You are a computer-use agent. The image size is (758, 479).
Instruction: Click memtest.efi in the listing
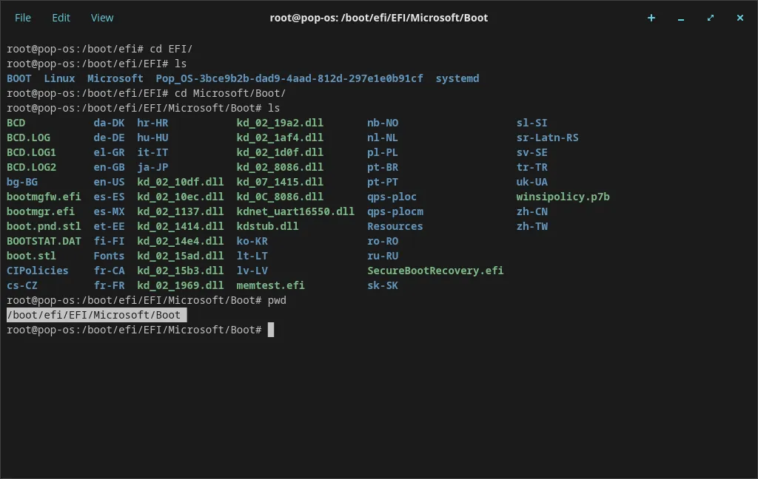pyautogui.click(x=270, y=285)
